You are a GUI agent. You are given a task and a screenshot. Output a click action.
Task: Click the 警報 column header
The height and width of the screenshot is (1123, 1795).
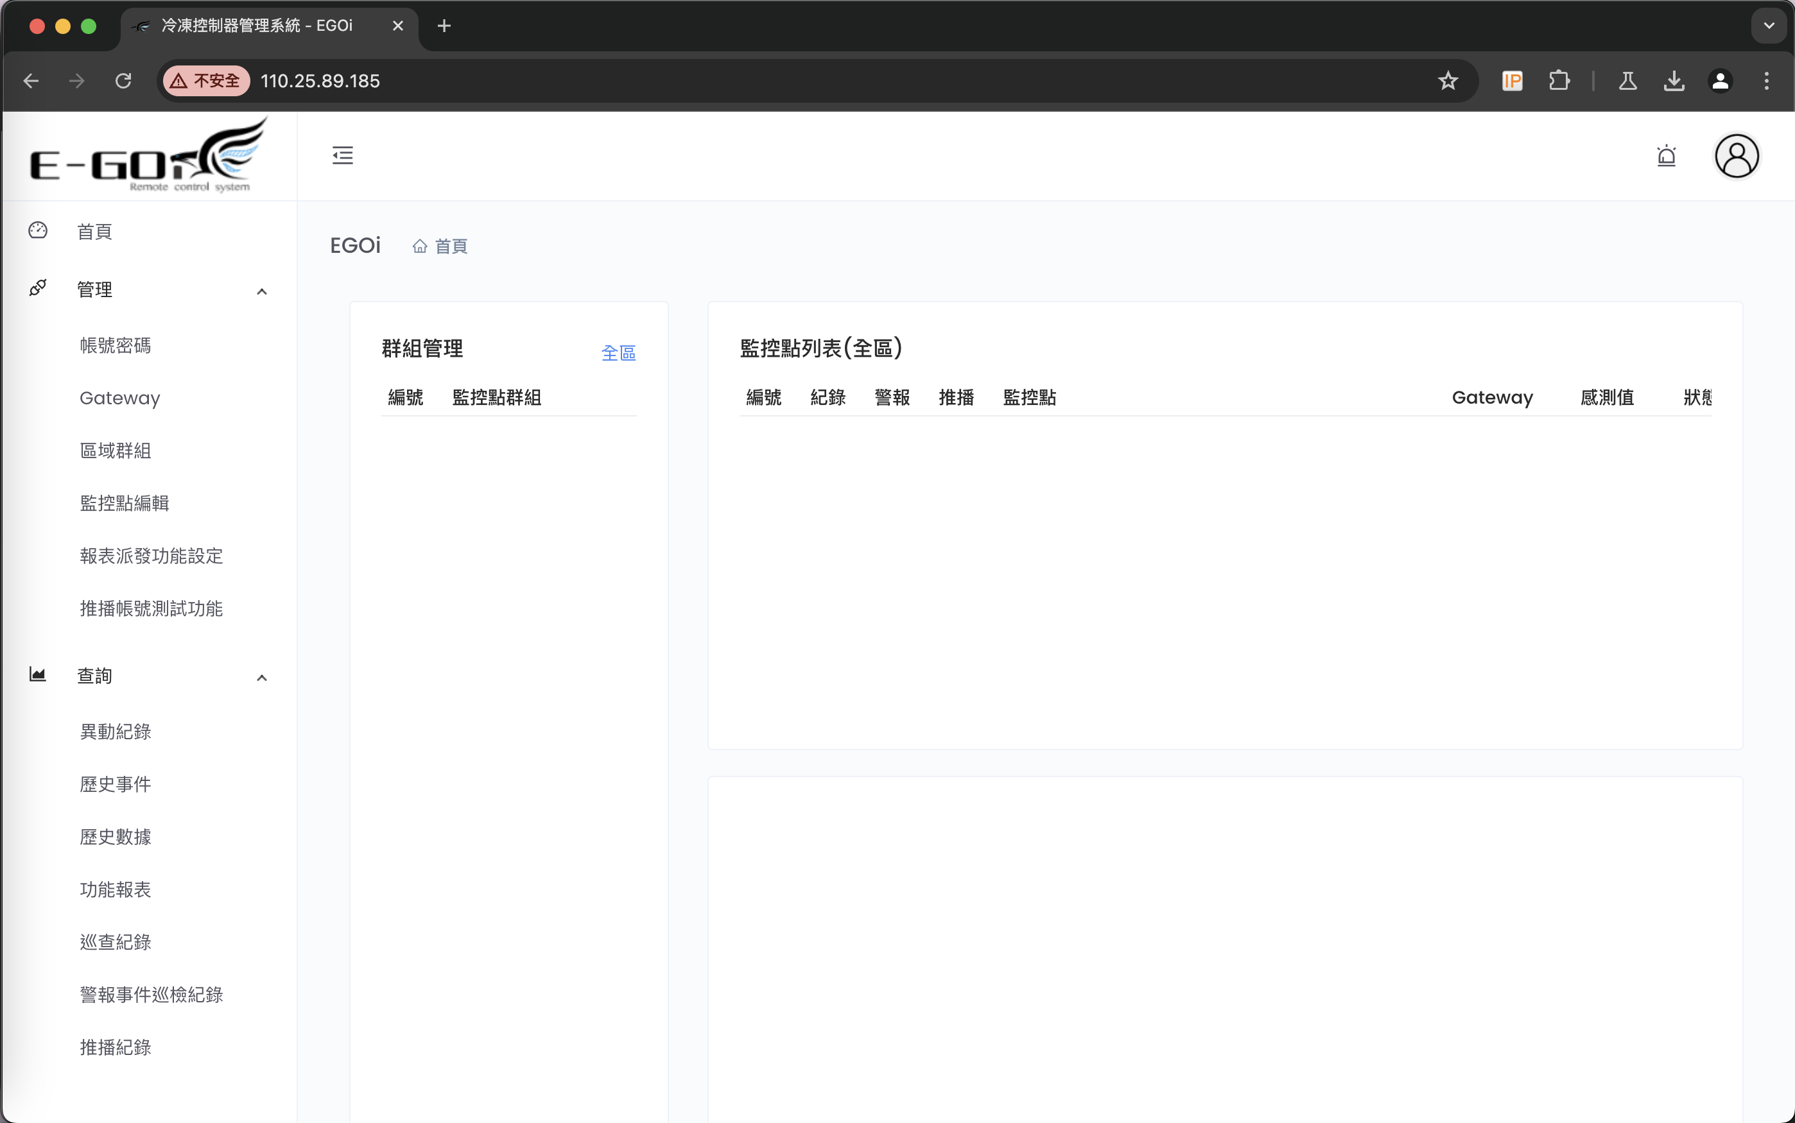[892, 397]
